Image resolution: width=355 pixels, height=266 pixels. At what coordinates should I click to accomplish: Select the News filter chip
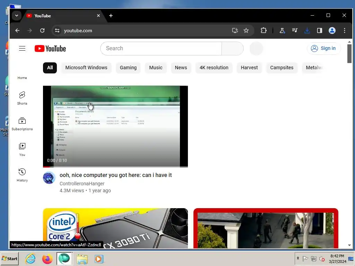coord(181,68)
